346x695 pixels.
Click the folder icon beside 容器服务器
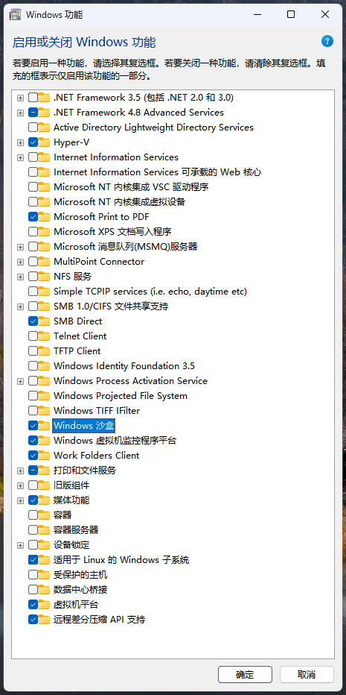pos(44,530)
